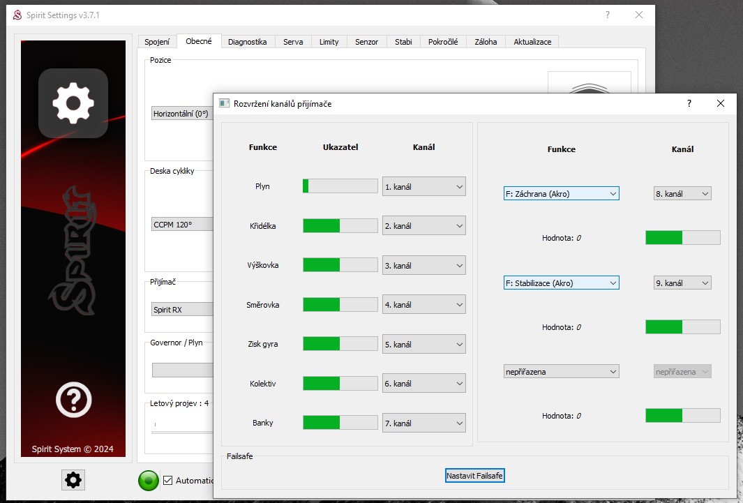
Task: Click the Spirit Settings title bar logo
Action: point(17,15)
